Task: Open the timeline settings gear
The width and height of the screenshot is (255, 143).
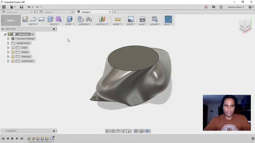Action: [253, 139]
